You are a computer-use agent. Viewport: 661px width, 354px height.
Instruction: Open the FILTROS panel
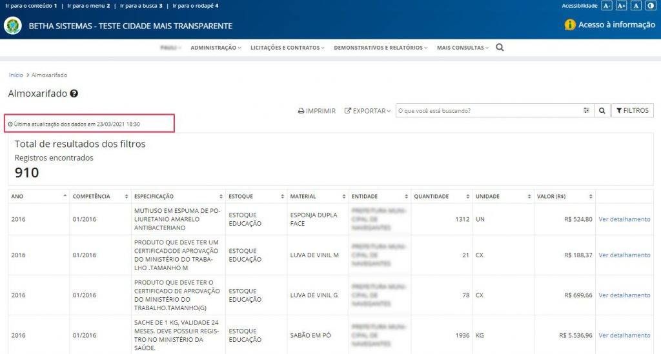pyautogui.click(x=632, y=111)
